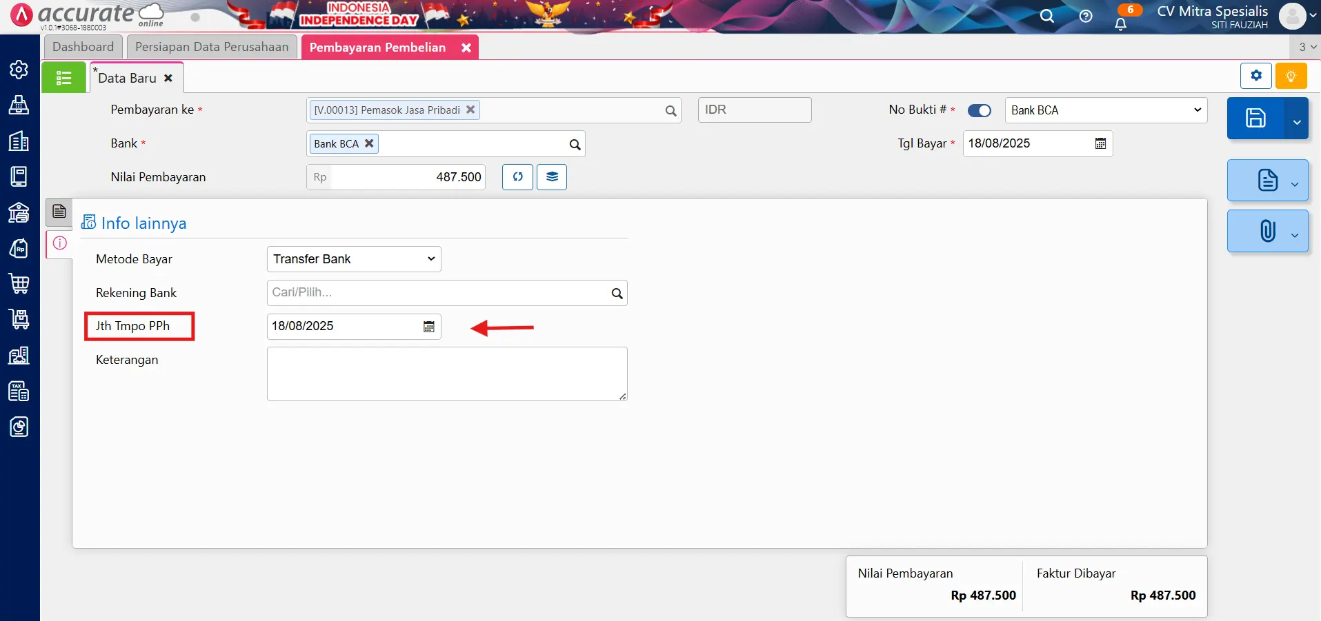This screenshot has height=621, width=1321.
Task: Click the document process button on right
Action: pyautogui.click(x=1267, y=181)
